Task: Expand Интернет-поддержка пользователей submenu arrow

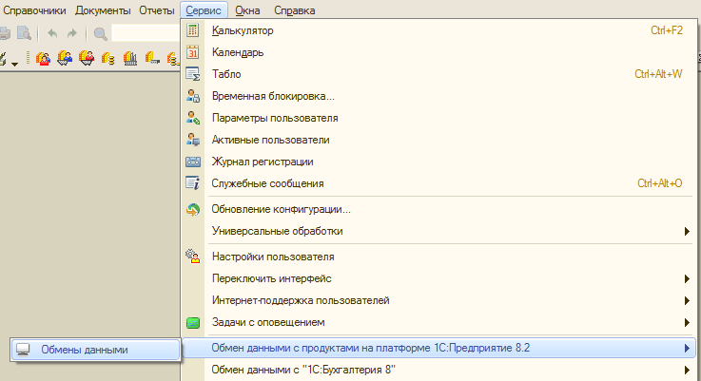Action: [686, 300]
